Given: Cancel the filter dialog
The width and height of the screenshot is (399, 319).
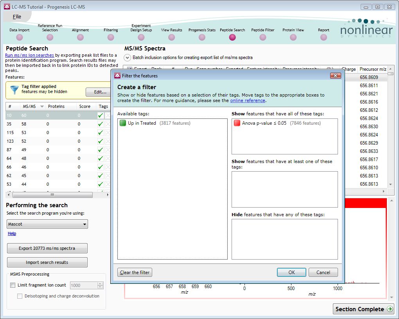Looking at the screenshot, I should 323,272.
